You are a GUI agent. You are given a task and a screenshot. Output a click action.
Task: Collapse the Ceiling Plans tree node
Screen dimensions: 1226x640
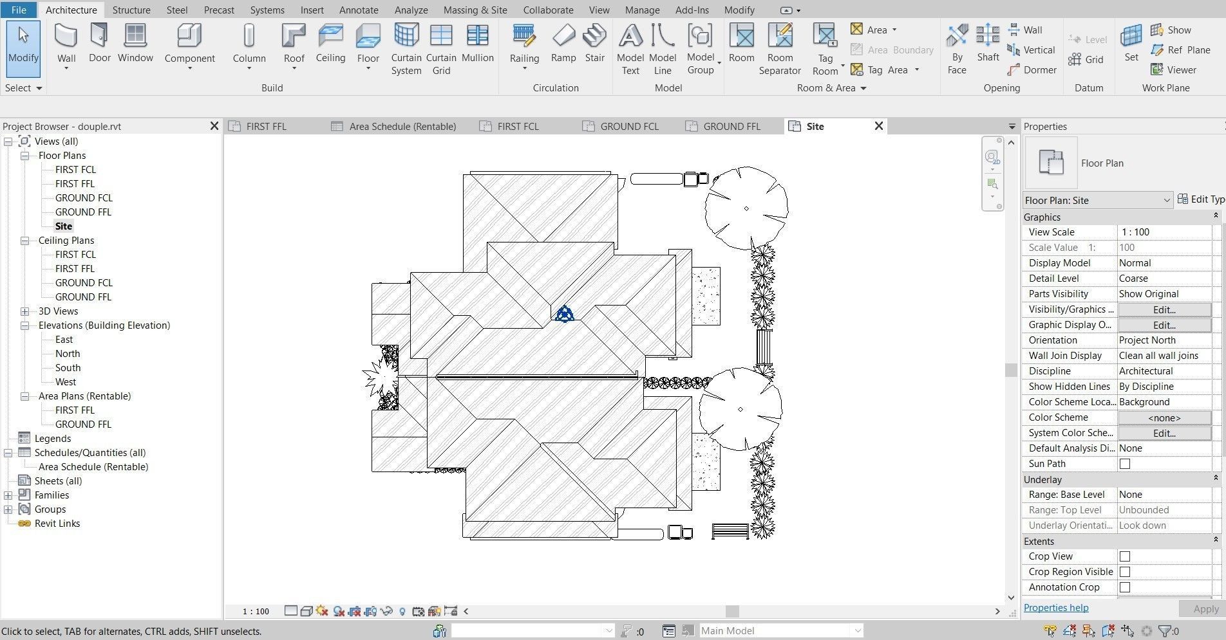[x=24, y=241]
